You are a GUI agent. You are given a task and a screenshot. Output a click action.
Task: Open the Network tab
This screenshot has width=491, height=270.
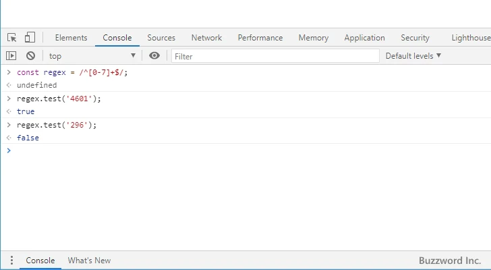tap(206, 38)
